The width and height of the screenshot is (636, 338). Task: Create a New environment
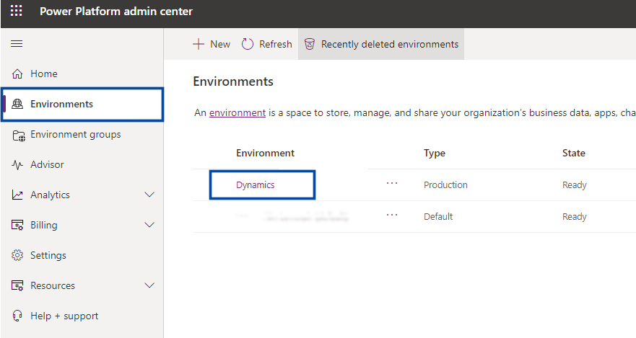coord(212,44)
